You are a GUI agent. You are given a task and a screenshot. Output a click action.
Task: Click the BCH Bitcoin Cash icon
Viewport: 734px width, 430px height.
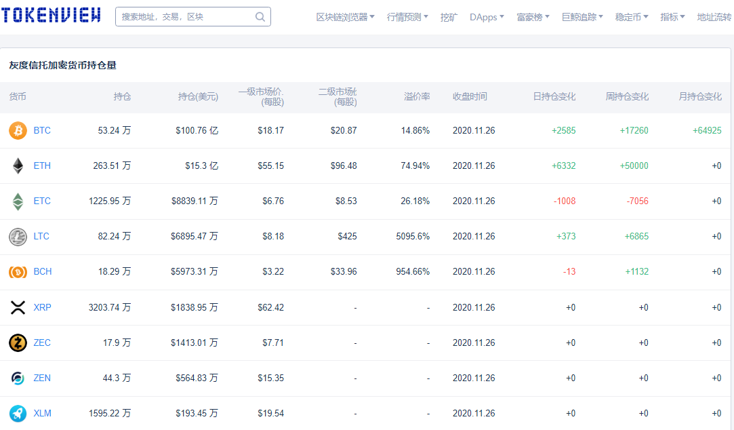[18, 272]
